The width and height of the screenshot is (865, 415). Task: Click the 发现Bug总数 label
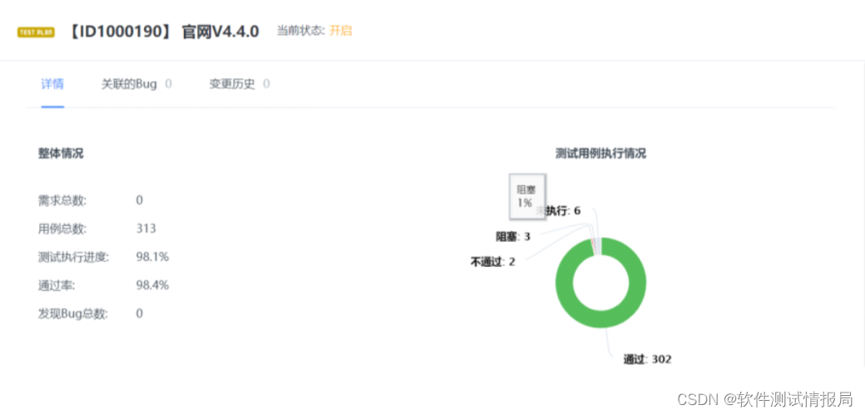click(x=73, y=314)
